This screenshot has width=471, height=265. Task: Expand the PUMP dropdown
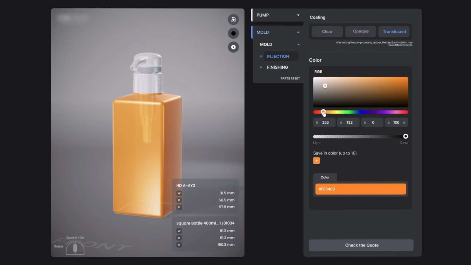(x=298, y=15)
